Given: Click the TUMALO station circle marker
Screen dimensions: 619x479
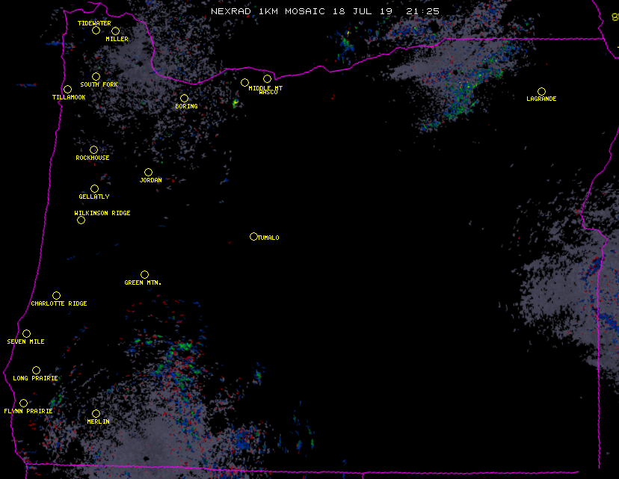Looking at the screenshot, I should (253, 236).
